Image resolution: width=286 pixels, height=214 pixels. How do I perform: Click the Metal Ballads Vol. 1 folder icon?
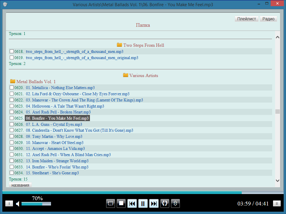point(13,81)
